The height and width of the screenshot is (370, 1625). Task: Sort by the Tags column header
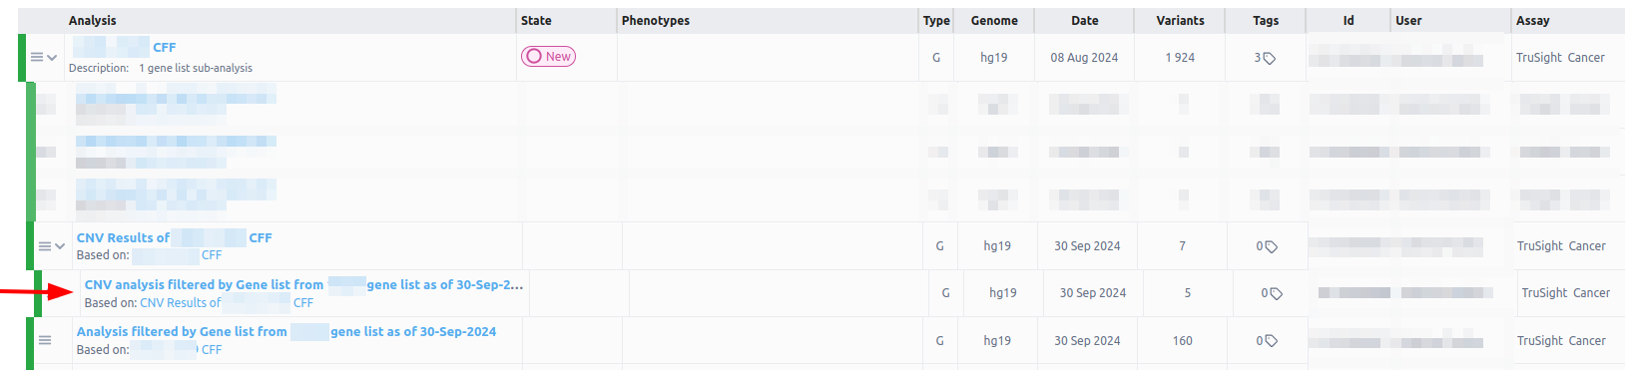tap(1266, 20)
